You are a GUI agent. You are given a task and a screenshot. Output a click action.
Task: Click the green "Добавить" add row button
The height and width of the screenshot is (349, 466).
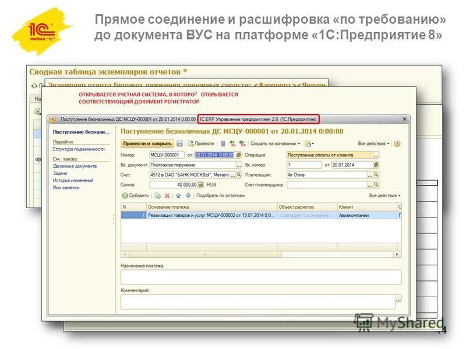click(135, 195)
